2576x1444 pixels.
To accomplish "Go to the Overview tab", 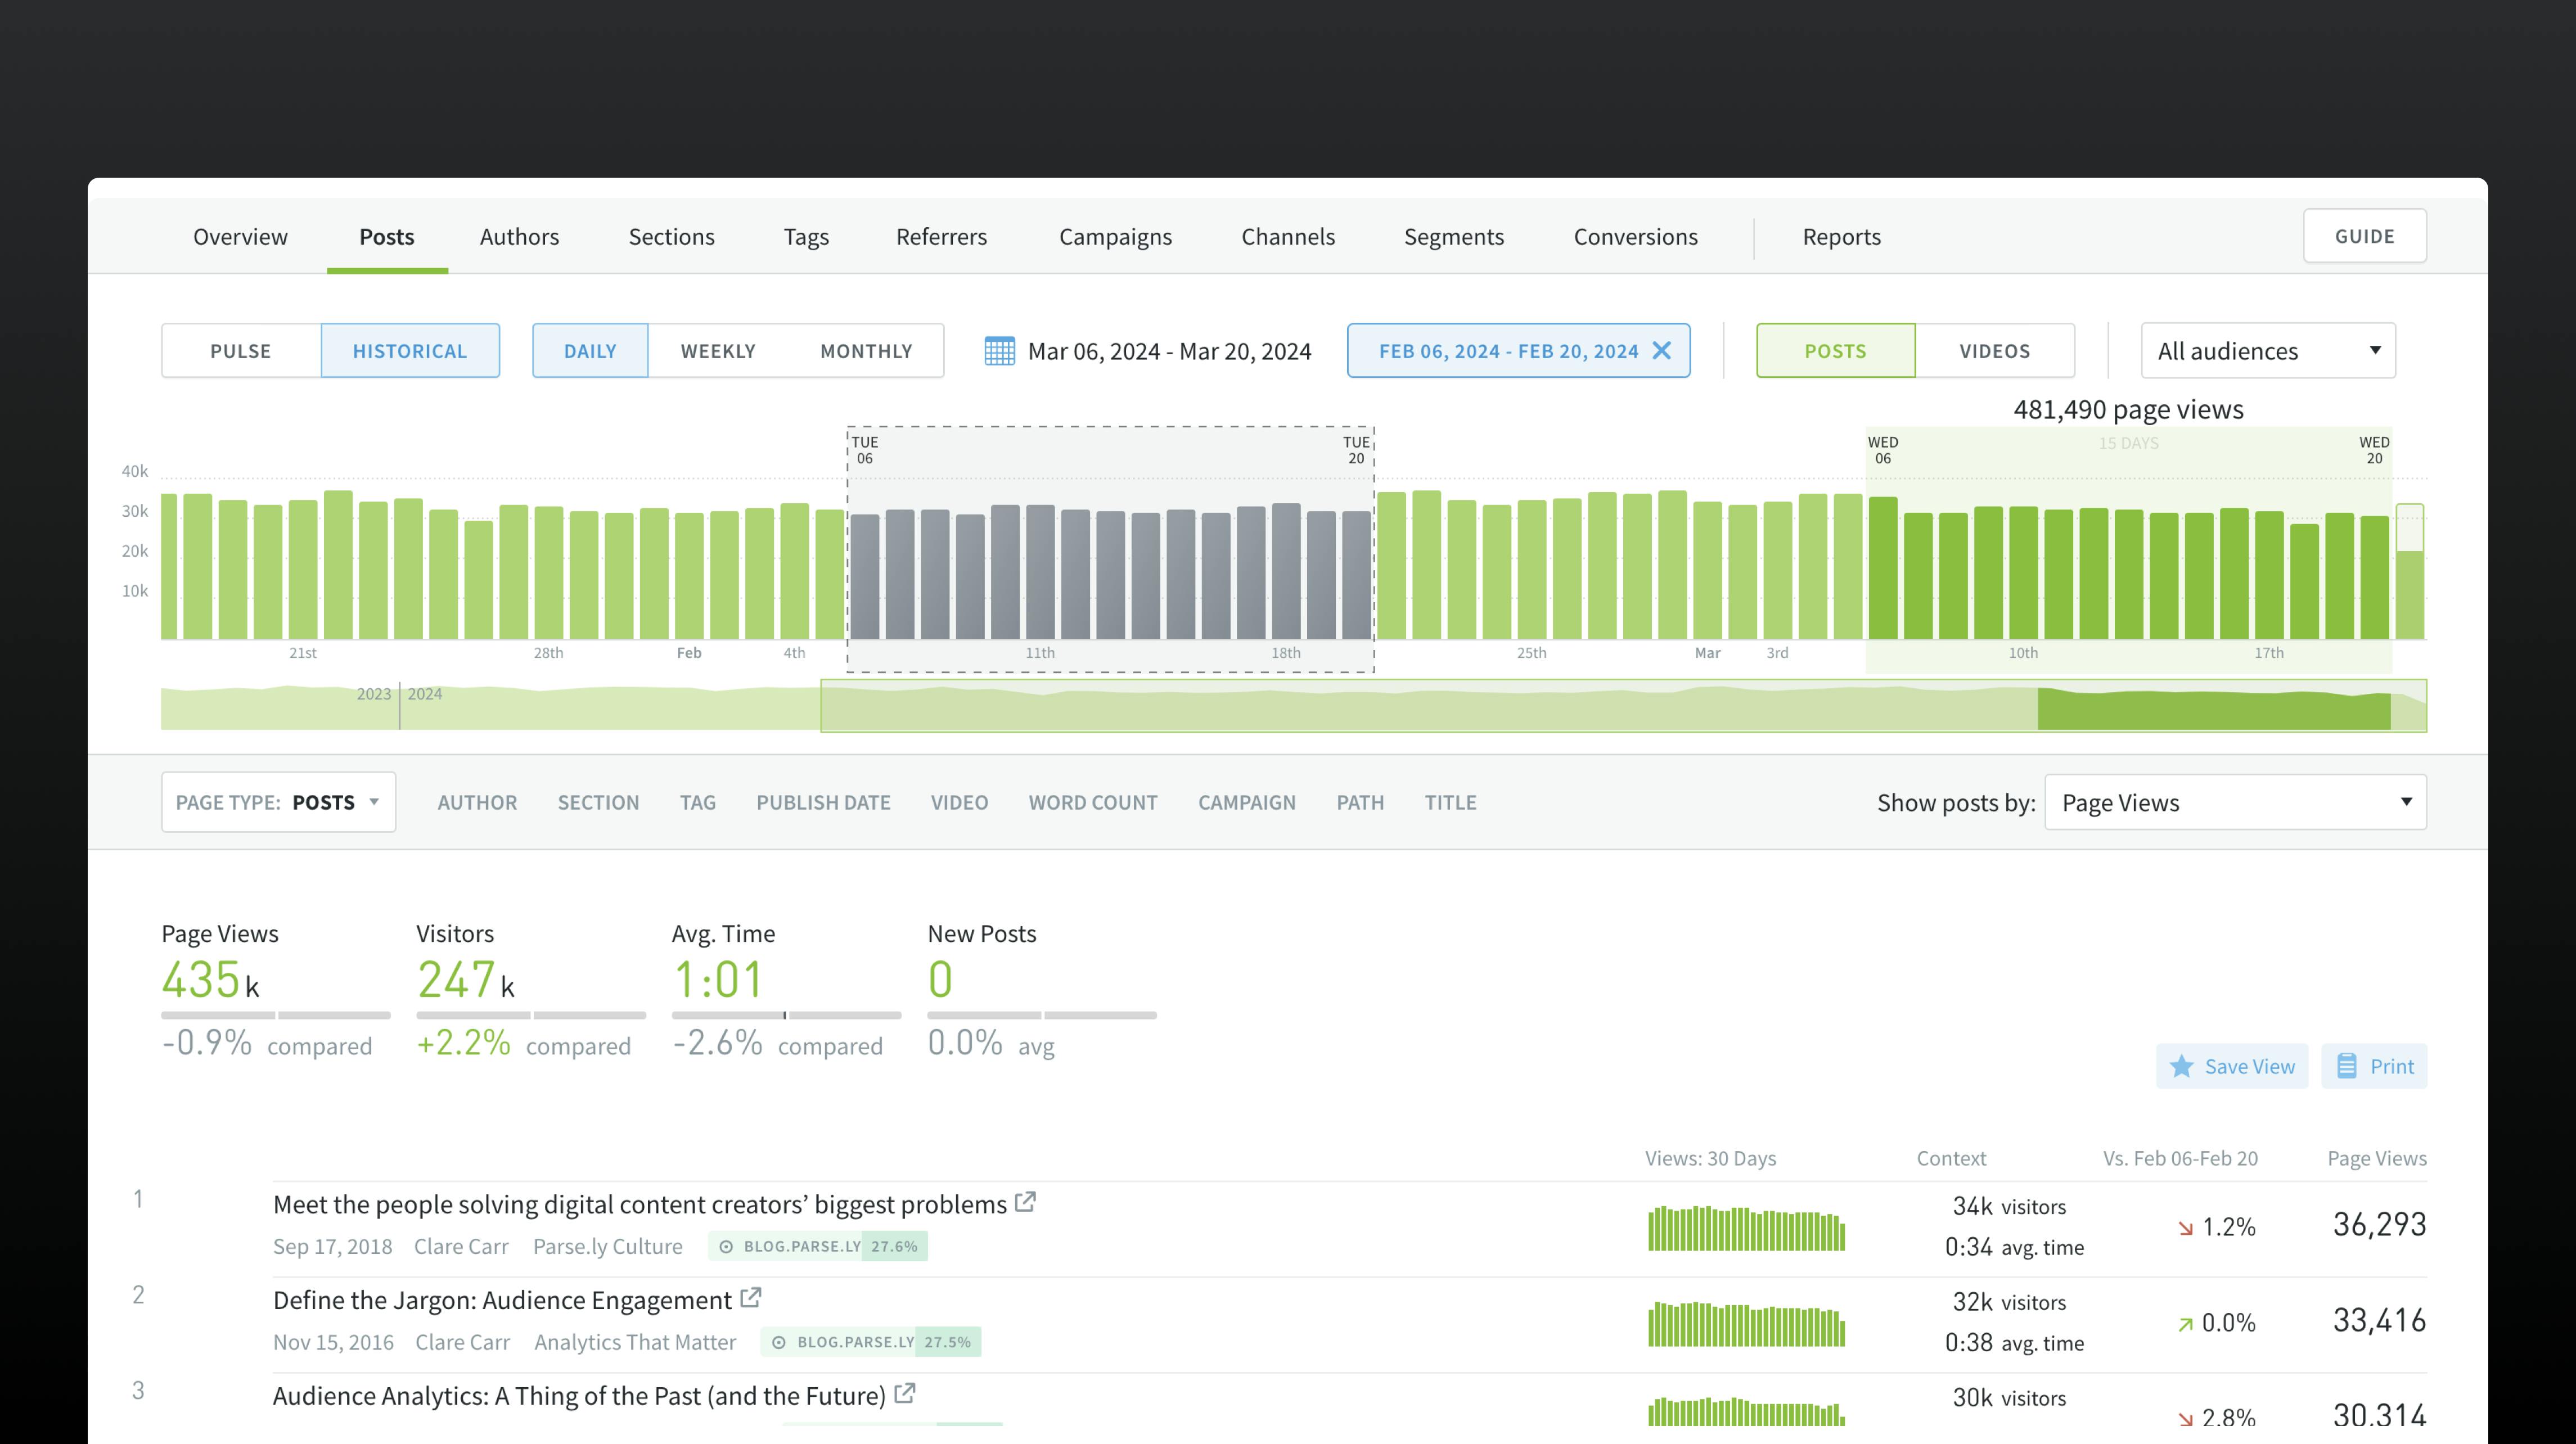I will click(240, 237).
